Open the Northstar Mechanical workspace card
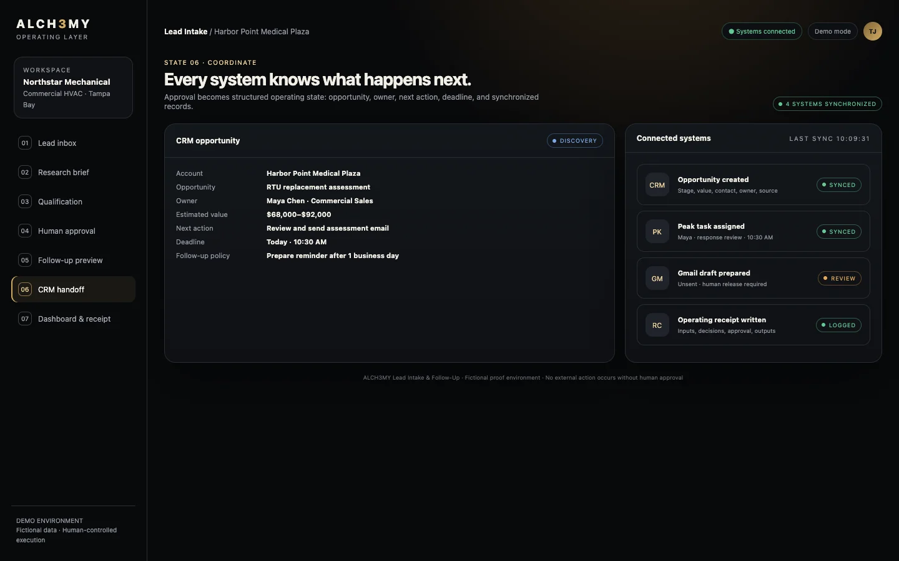 tap(73, 87)
